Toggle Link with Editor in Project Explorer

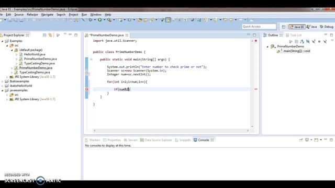[x=50, y=35]
